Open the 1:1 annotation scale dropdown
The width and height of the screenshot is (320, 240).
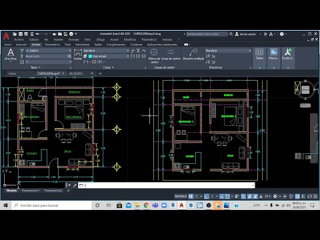tap(267, 196)
